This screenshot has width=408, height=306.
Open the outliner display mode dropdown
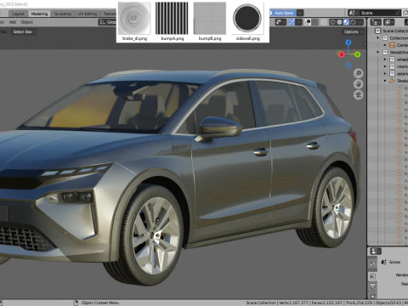(x=388, y=22)
